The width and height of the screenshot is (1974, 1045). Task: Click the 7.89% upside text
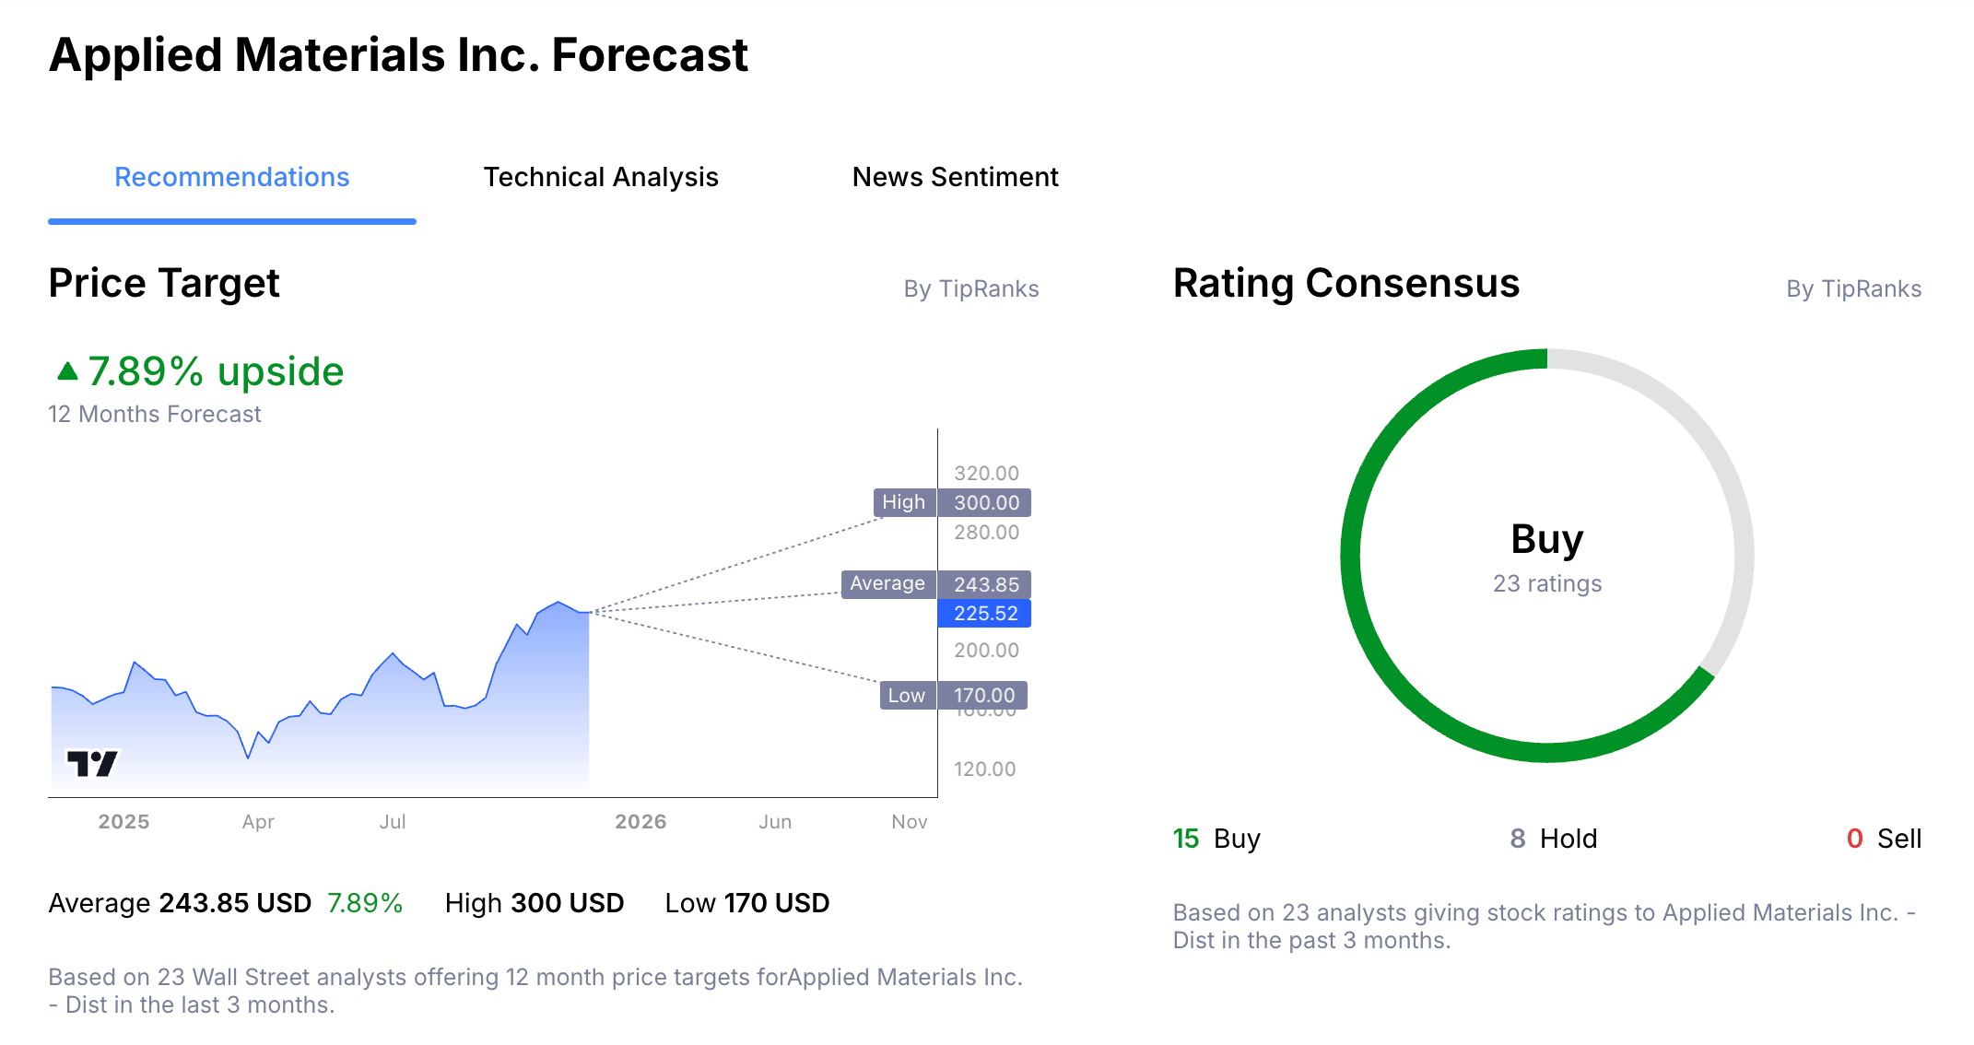pos(216,371)
